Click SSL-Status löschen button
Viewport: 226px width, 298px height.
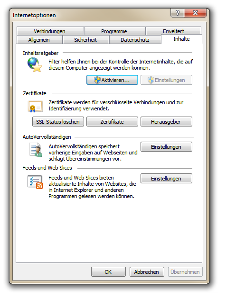click(58, 122)
